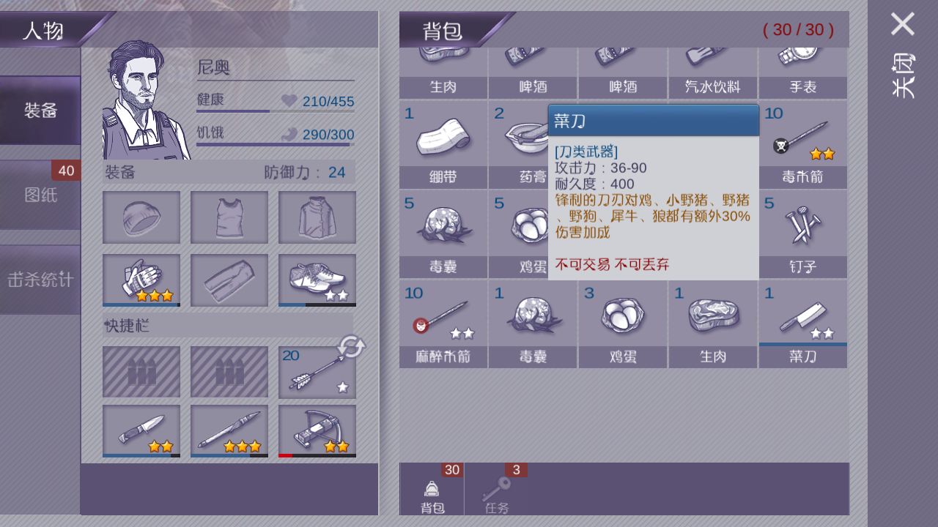The width and height of the screenshot is (938, 527).
Task: Click the first locked ammo quick slot
Action: point(141,372)
